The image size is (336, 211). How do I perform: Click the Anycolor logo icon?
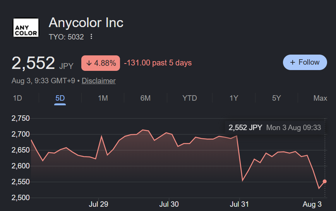coord(26,27)
